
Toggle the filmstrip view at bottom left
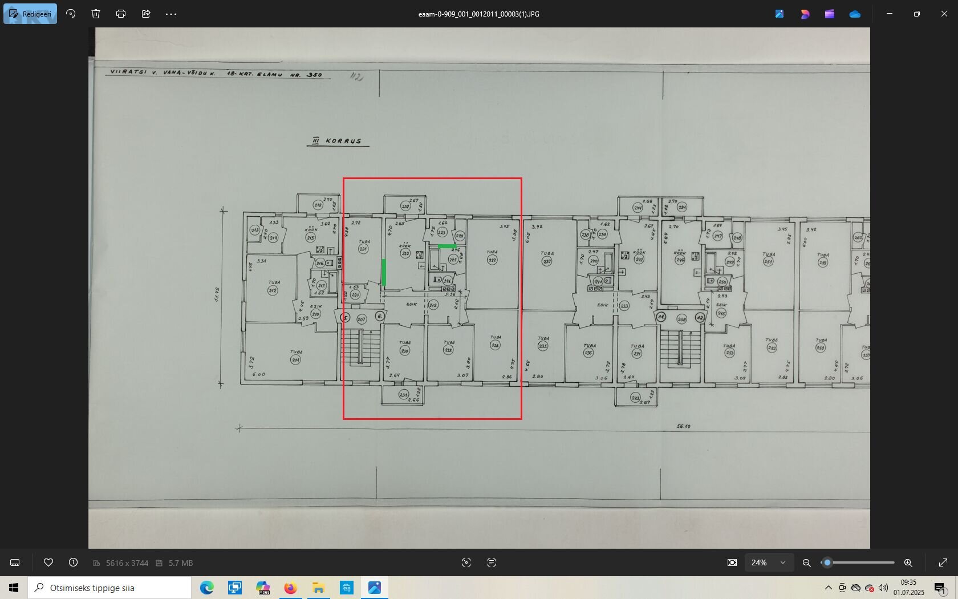[15, 562]
